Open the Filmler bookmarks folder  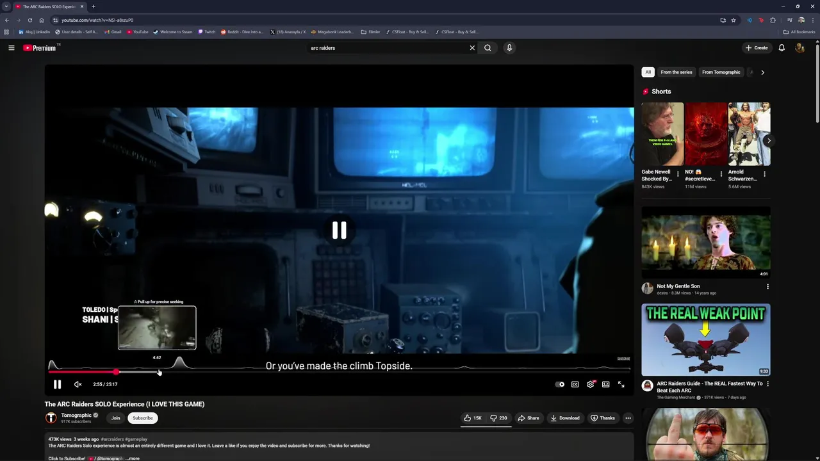(x=370, y=31)
